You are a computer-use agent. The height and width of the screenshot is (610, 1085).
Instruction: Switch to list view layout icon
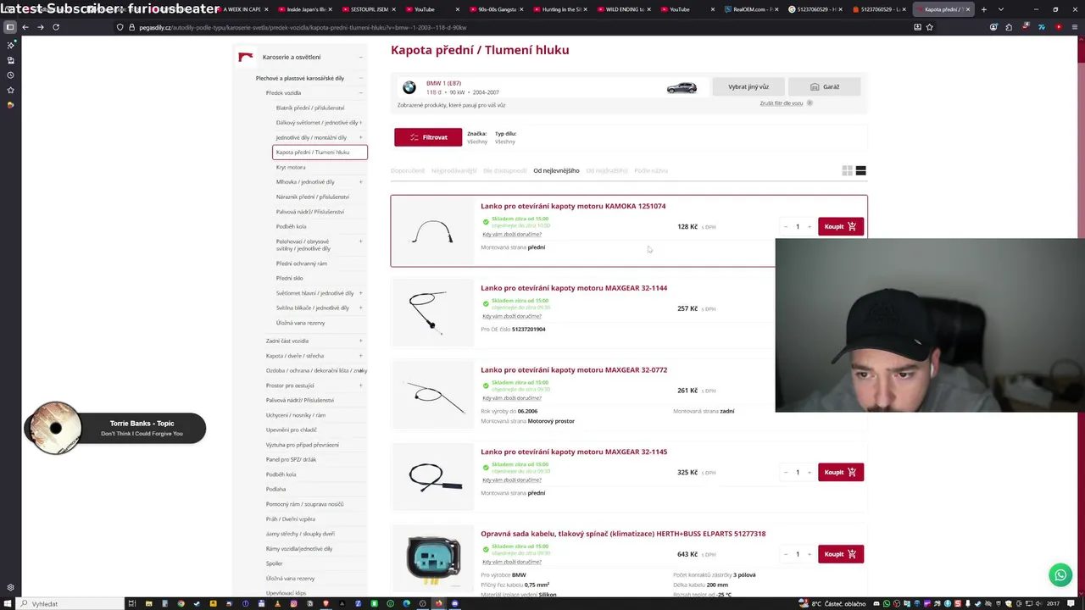(860, 170)
